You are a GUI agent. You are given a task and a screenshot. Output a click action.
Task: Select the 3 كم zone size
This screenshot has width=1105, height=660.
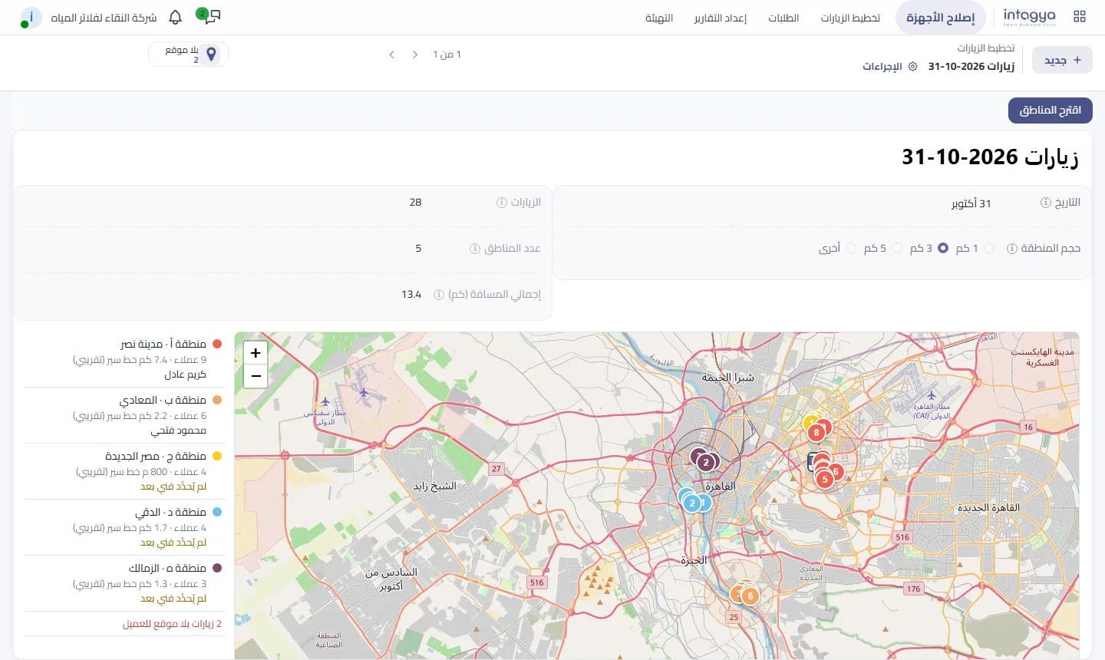click(943, 248)
